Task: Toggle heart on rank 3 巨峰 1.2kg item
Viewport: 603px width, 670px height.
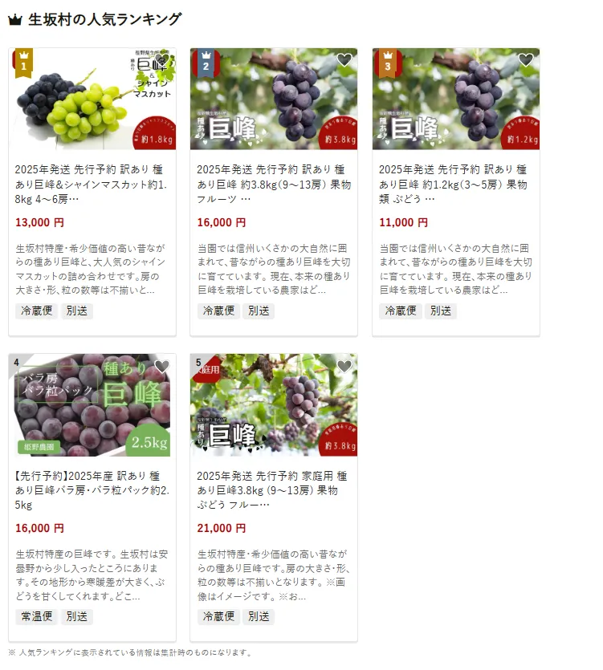Action: coord(526,60)
